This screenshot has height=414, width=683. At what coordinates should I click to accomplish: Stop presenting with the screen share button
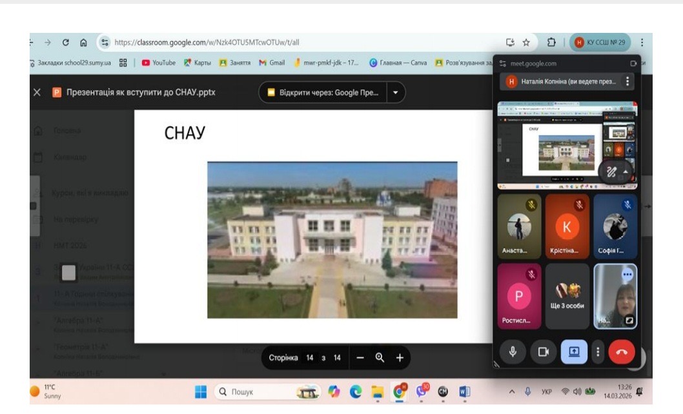574,351
